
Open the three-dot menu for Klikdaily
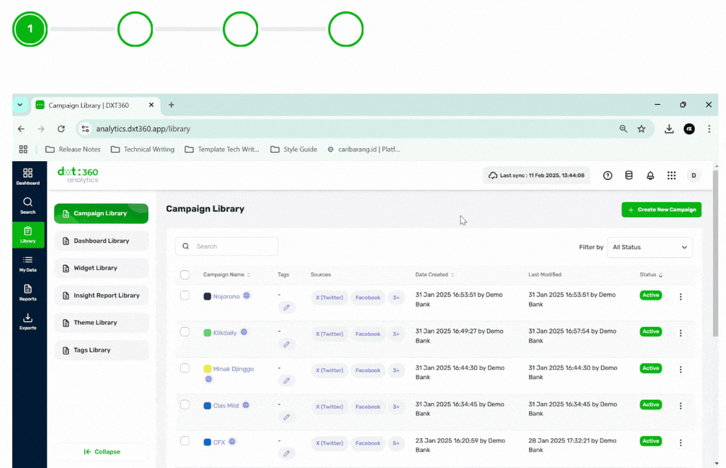(680, 333)
